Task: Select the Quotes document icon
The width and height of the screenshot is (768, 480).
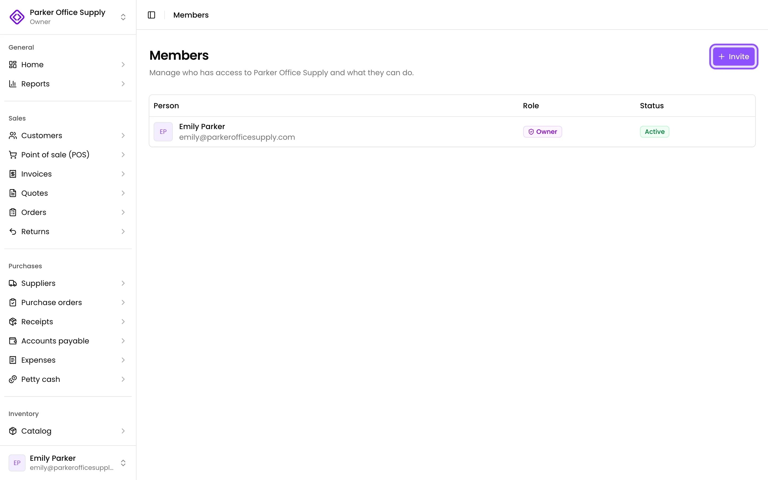Action: 13,193
